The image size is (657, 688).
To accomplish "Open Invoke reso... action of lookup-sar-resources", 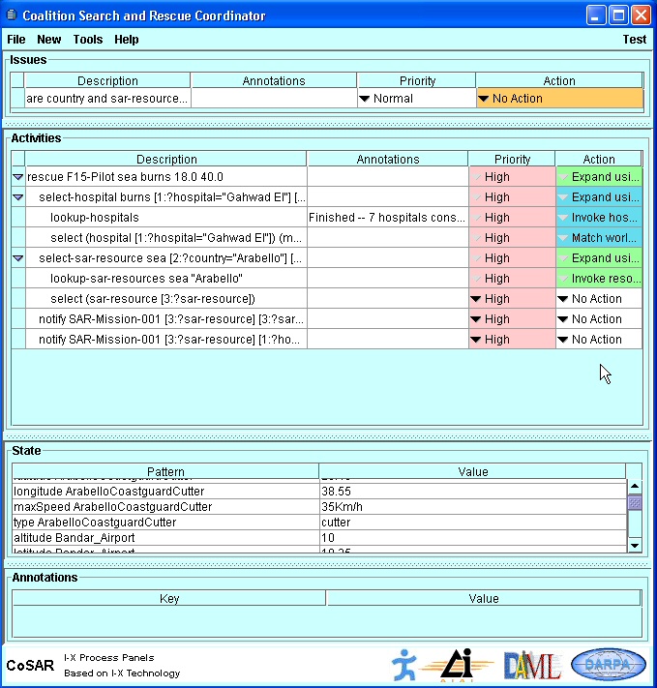I will pos(599,279).
